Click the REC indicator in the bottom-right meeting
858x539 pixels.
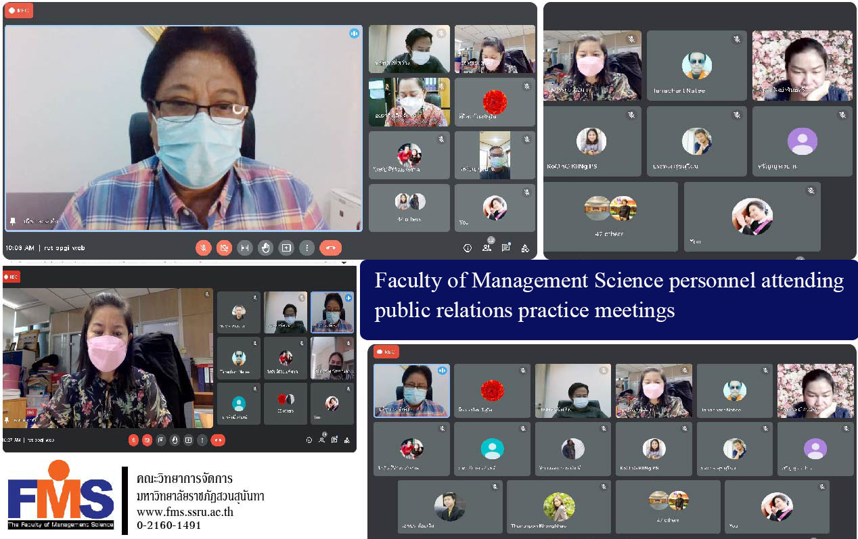tap(386, 352)
